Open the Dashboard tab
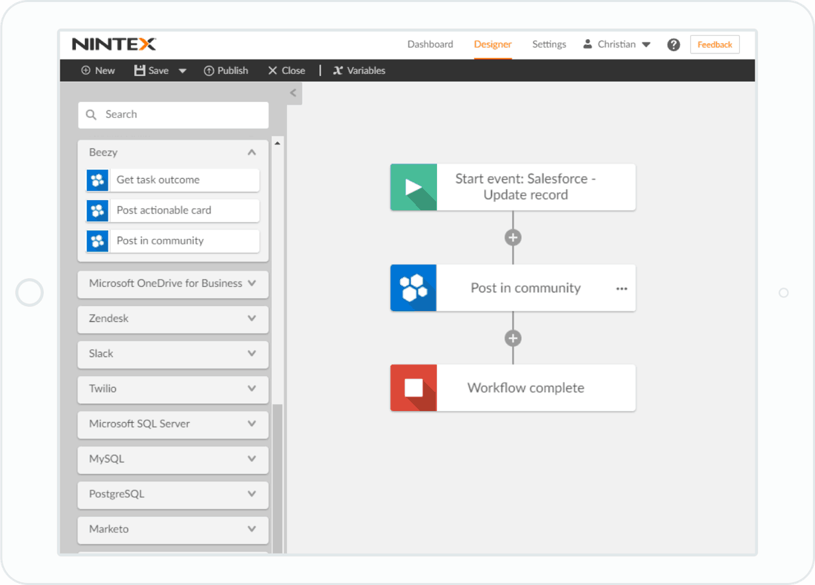 [430, 45]
